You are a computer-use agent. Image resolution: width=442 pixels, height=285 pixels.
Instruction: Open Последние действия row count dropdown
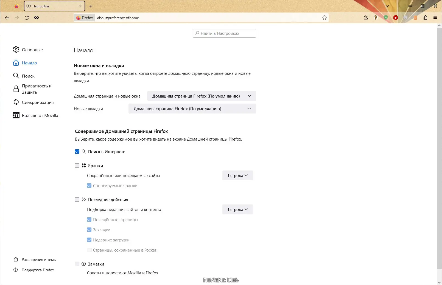(237, 209)
